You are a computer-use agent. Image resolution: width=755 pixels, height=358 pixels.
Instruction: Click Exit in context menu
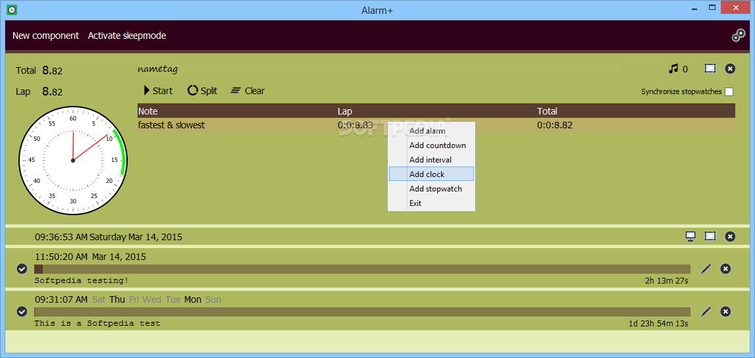431,203
